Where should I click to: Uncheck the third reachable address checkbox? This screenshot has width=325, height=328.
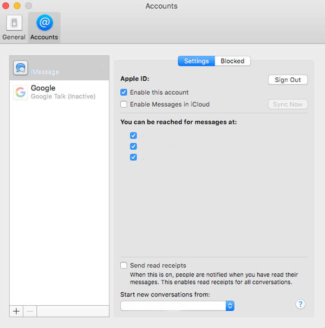point(133,157)
